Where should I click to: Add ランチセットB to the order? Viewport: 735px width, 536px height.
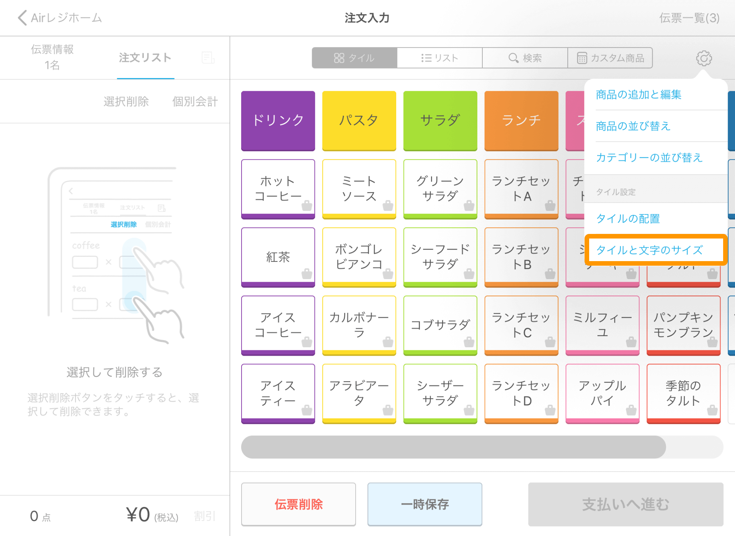coord(521,257)
